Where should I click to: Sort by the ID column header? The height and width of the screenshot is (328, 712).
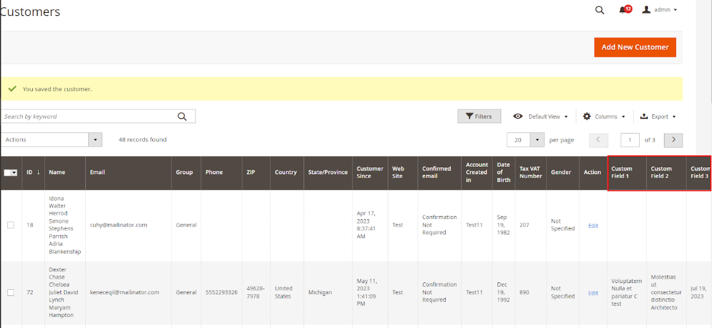click(x=30, y=172)
